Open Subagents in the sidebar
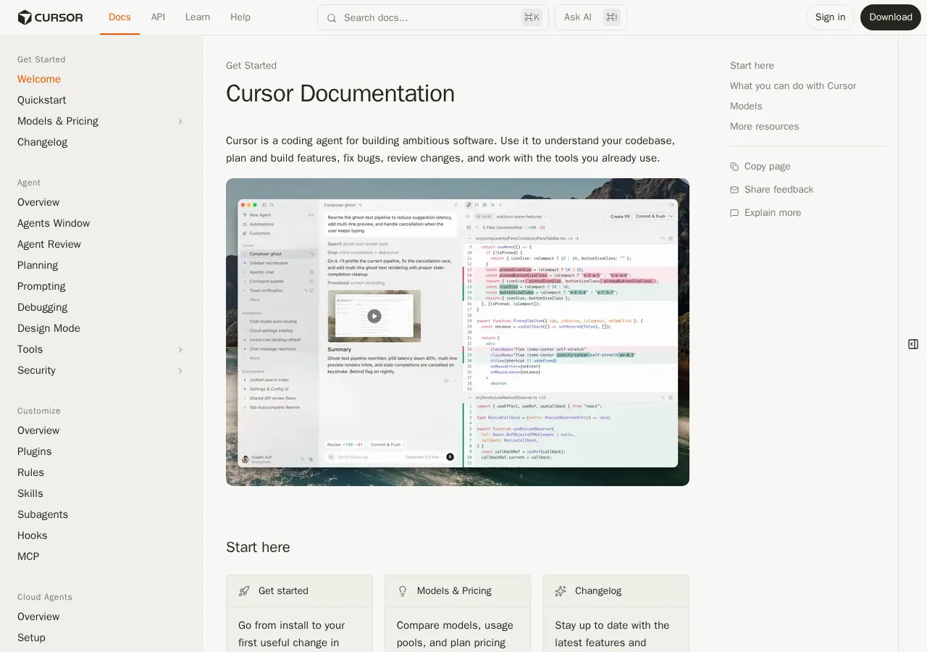The width and height of the screenshot is (927, 652). click(43, 514)
